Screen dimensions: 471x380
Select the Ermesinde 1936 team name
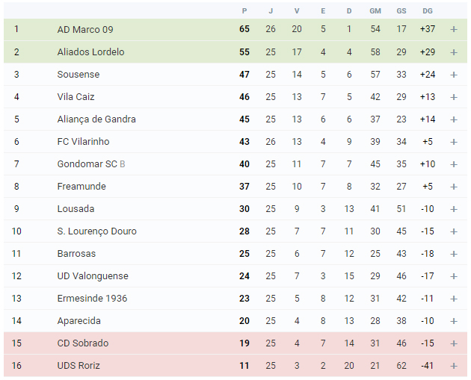point(92,299)
